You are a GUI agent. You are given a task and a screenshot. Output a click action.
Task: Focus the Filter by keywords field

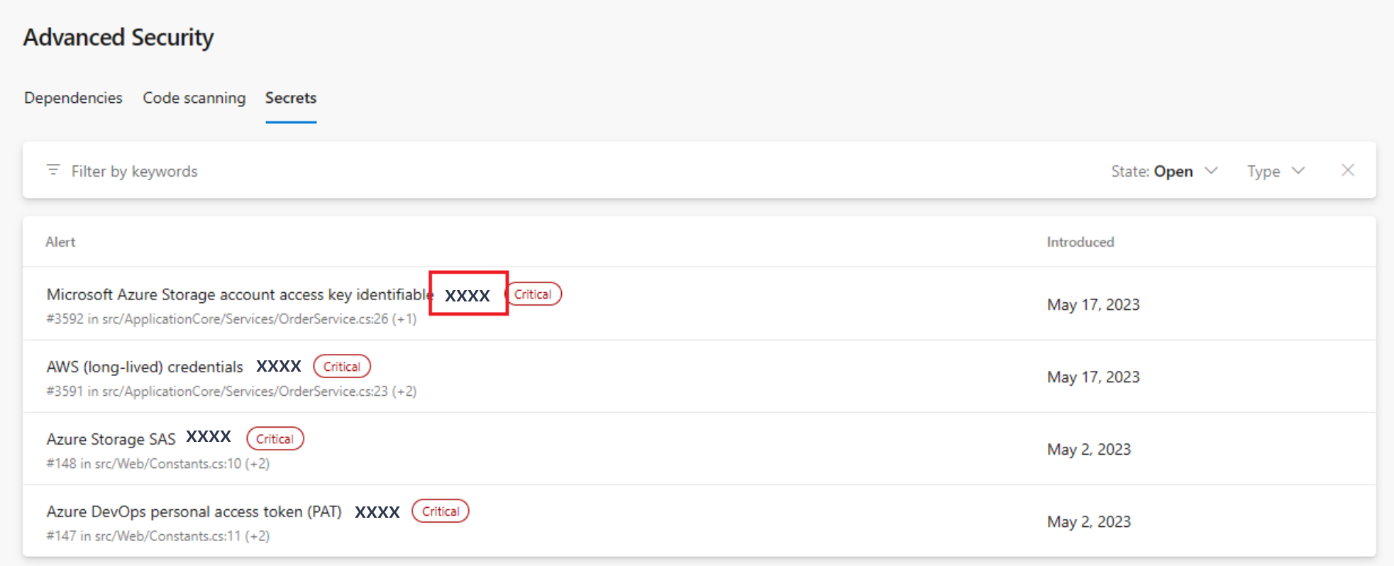point(134,171)
